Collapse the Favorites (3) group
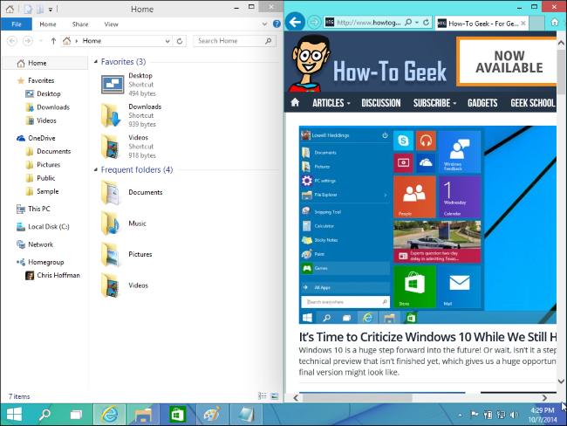 95,62
